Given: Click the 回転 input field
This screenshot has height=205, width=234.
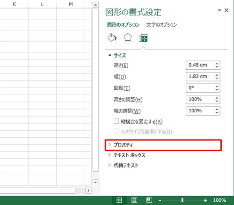Looking at the screenshot, I should pyautogui.click(x=200, y=88).
